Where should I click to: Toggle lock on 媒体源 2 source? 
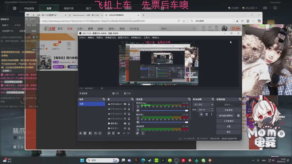(x=129, y=124)
